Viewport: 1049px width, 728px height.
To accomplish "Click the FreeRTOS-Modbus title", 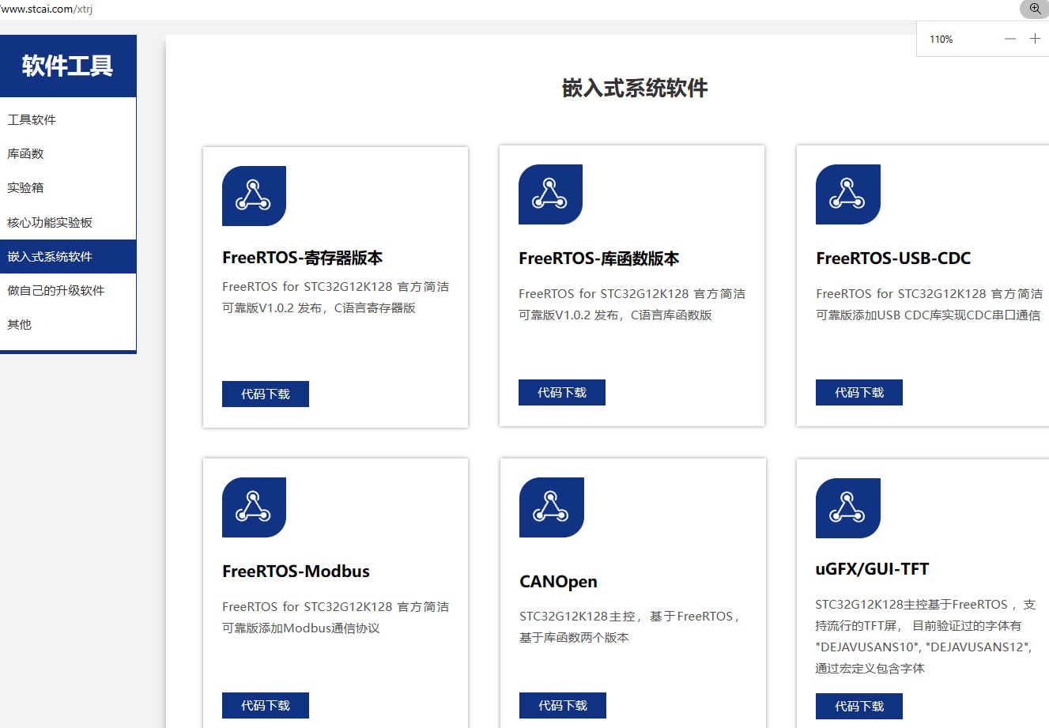I will click(296, 571).
